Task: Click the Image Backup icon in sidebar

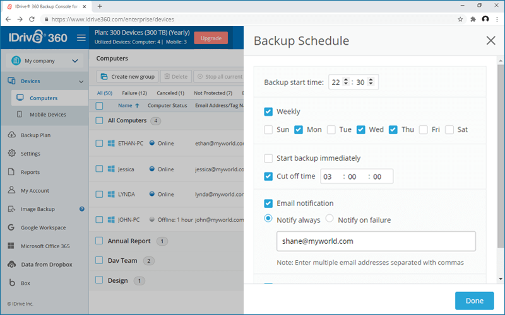Action: pyautogui.click(x=11, y=209)
